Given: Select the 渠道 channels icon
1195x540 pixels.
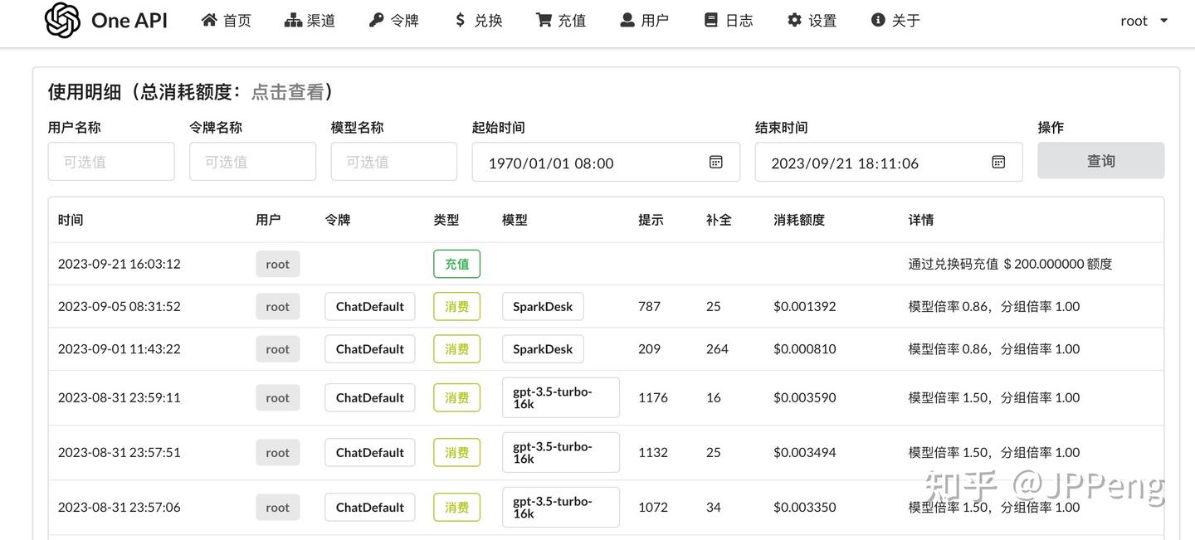Looking at the screenshot, I should [x=295, y=19].
